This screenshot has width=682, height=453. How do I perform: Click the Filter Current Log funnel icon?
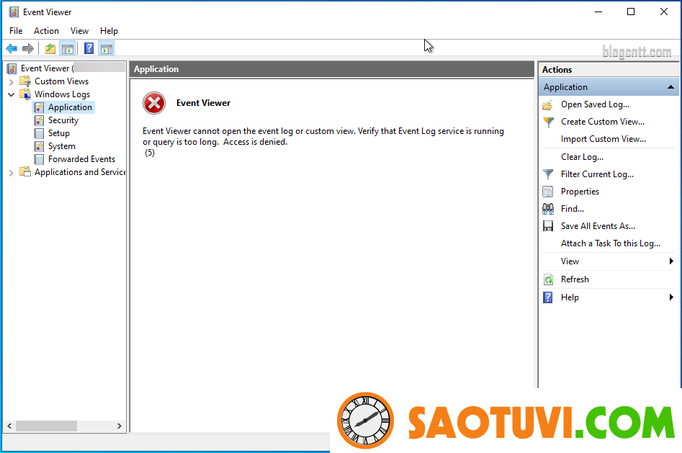pos(548,174)
